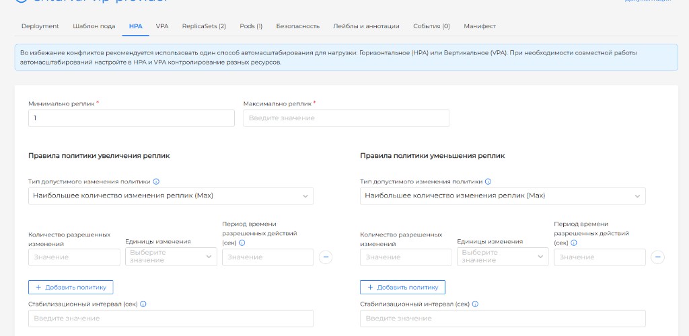Info icon for scale-up Стабилизационный интервал

pos(143,304)
